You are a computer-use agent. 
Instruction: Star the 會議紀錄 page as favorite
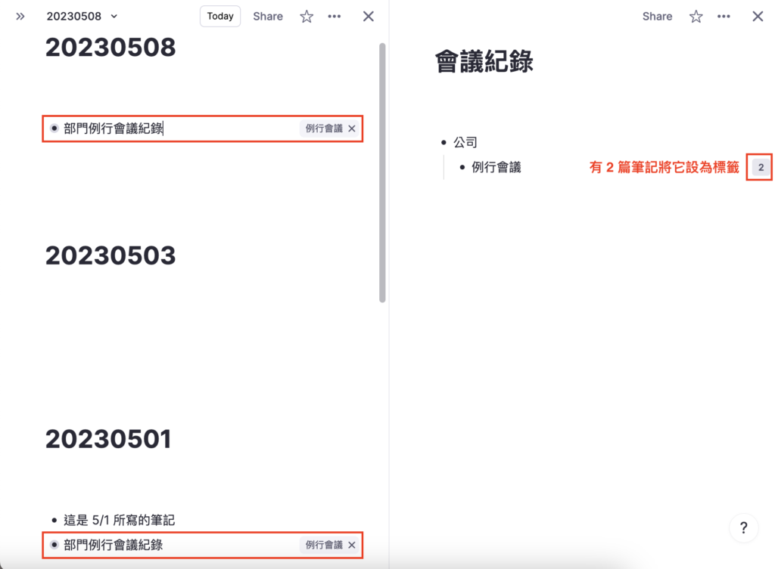(x=696, y=16)
